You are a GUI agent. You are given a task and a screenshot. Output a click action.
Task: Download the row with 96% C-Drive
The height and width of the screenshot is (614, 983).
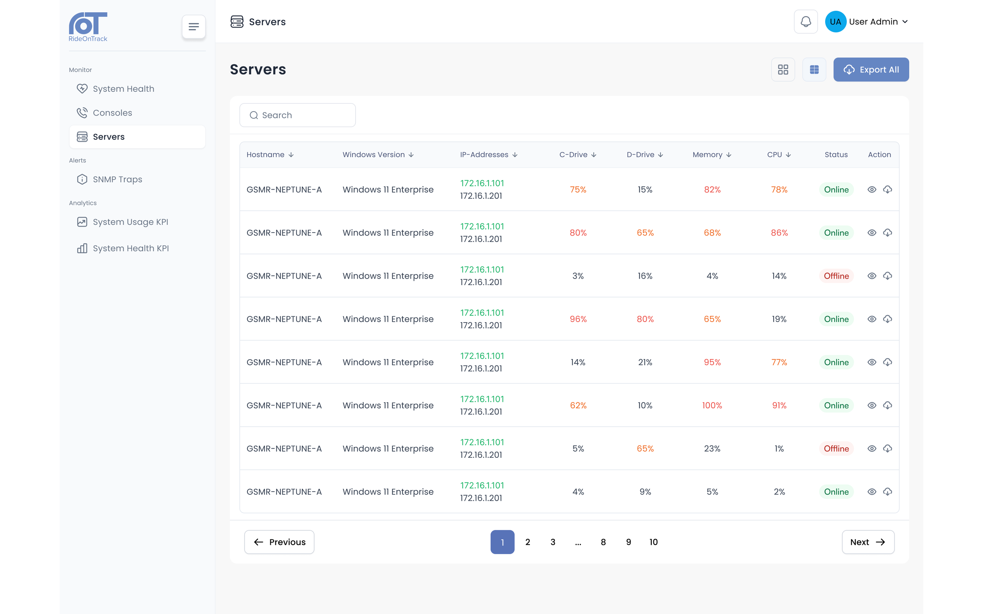coord(887,319)
